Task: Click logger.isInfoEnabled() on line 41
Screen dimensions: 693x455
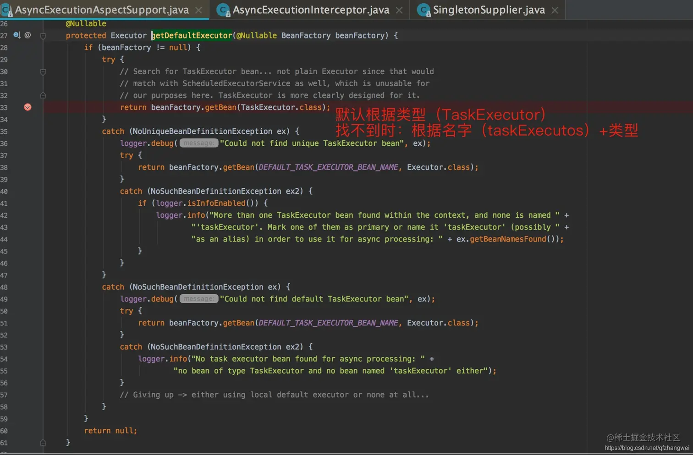Action: pyautogui.click(x=207, y=203)
